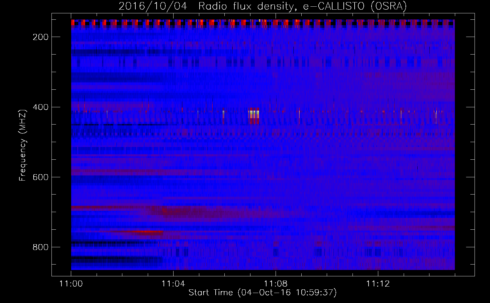
Task: Click the 'Frequency (MHZ)' axis label
Action: [x=23, y=145]
